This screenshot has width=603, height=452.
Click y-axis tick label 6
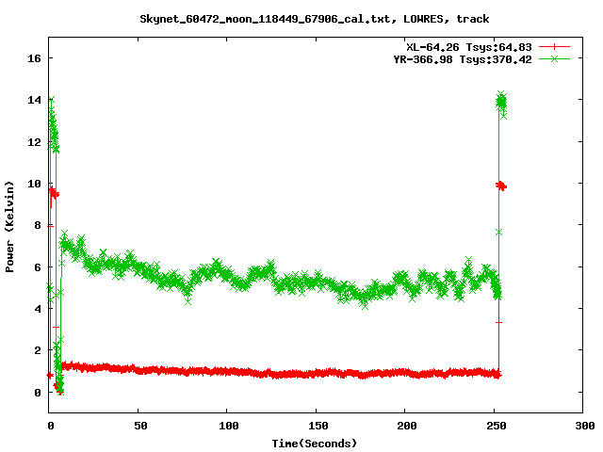coord(38,267)
